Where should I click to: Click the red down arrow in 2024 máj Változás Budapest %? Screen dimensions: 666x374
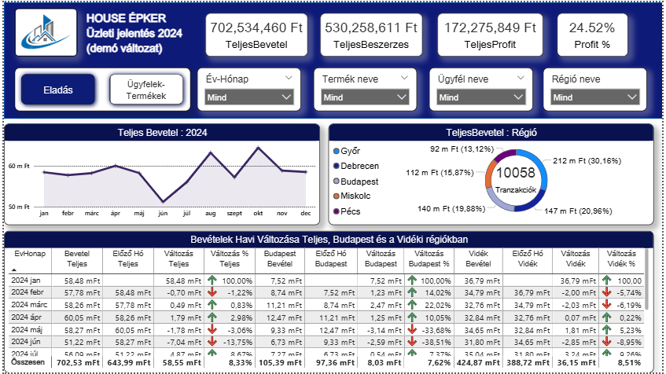pyautogui.click(x=411, y=329)
